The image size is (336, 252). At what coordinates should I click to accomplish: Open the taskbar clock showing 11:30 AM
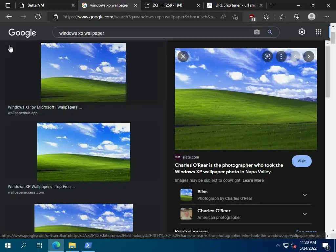(308, 245)
